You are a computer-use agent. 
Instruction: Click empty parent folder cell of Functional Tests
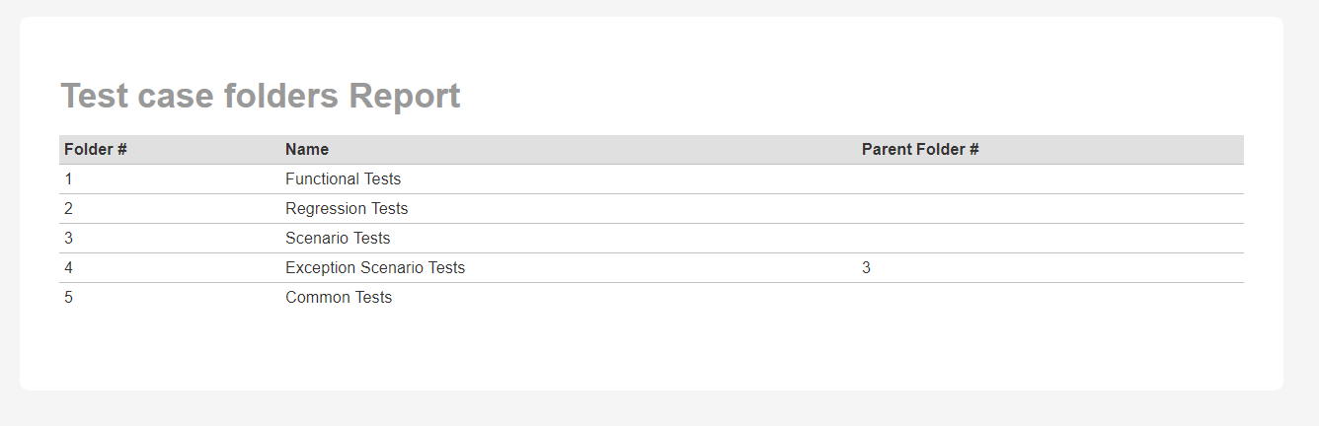coord(1047,179)
